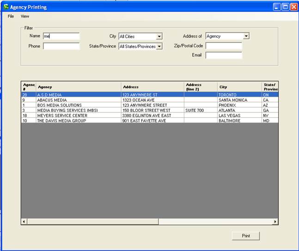The width and height of the screenshot is (299, 251).
Task: Click the Phone filter input field
Action: [x=61, y=46]
